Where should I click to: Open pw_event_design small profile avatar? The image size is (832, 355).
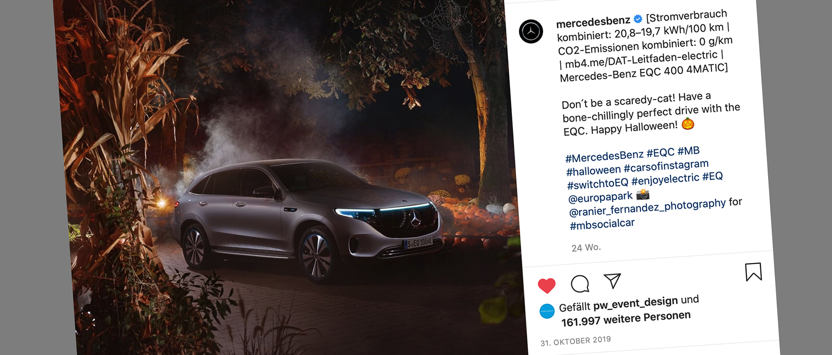coord(547,311)
